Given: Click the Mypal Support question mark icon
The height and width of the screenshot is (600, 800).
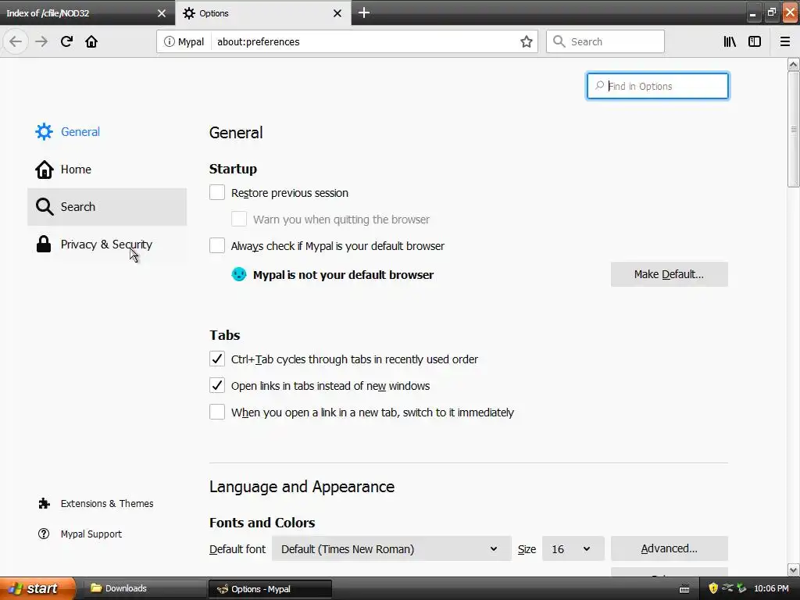Looking at the screenshot, I should (x=44, y=534).
